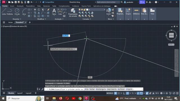Click the Table icon in Anotação

tap(64, 16)
